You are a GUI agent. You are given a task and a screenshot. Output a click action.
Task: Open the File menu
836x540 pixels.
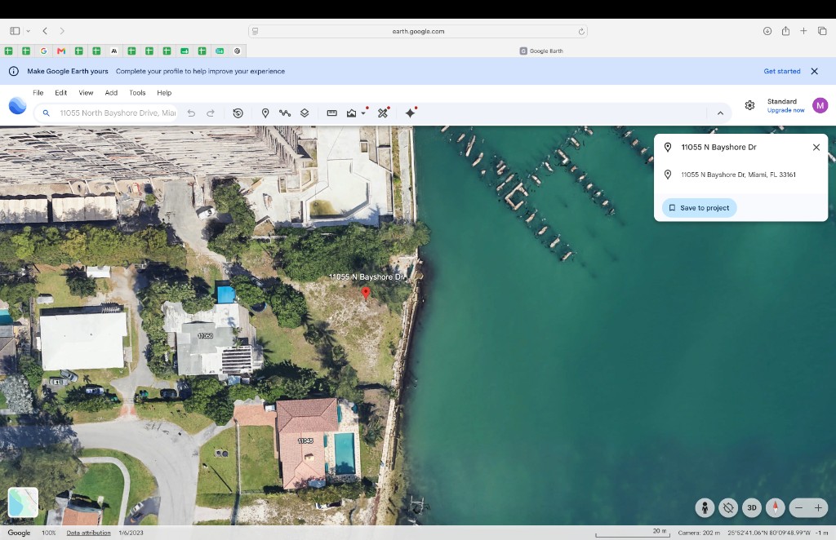(38, 93)
